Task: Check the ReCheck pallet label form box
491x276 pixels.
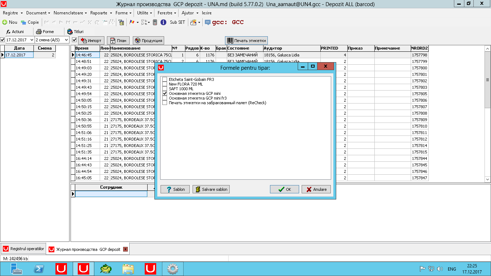Action: point(165,103)
